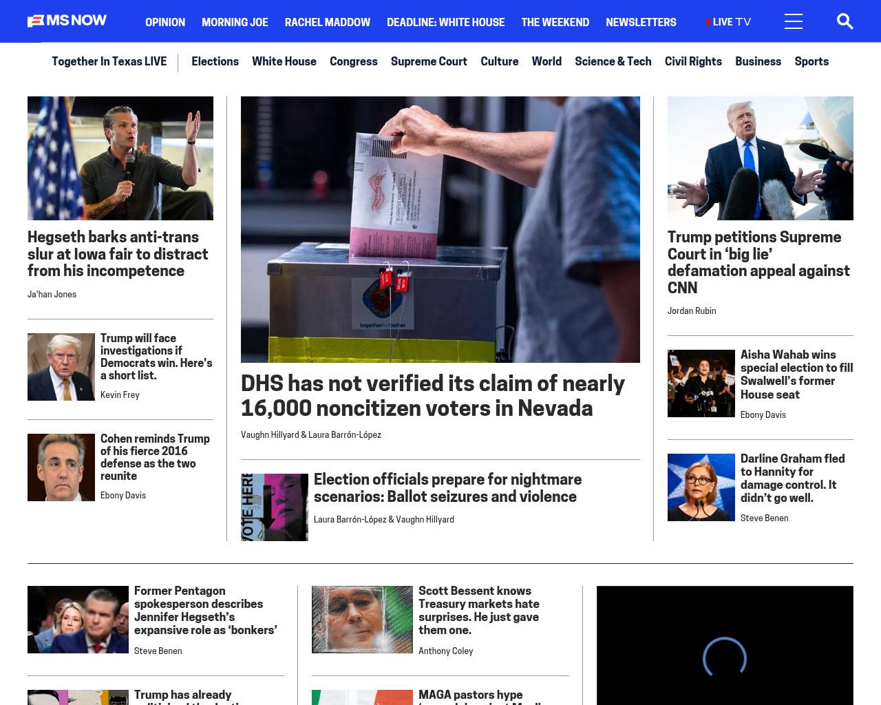View authors Vaughn Hillyard & Laura Barrón-López

coord(311,434)
